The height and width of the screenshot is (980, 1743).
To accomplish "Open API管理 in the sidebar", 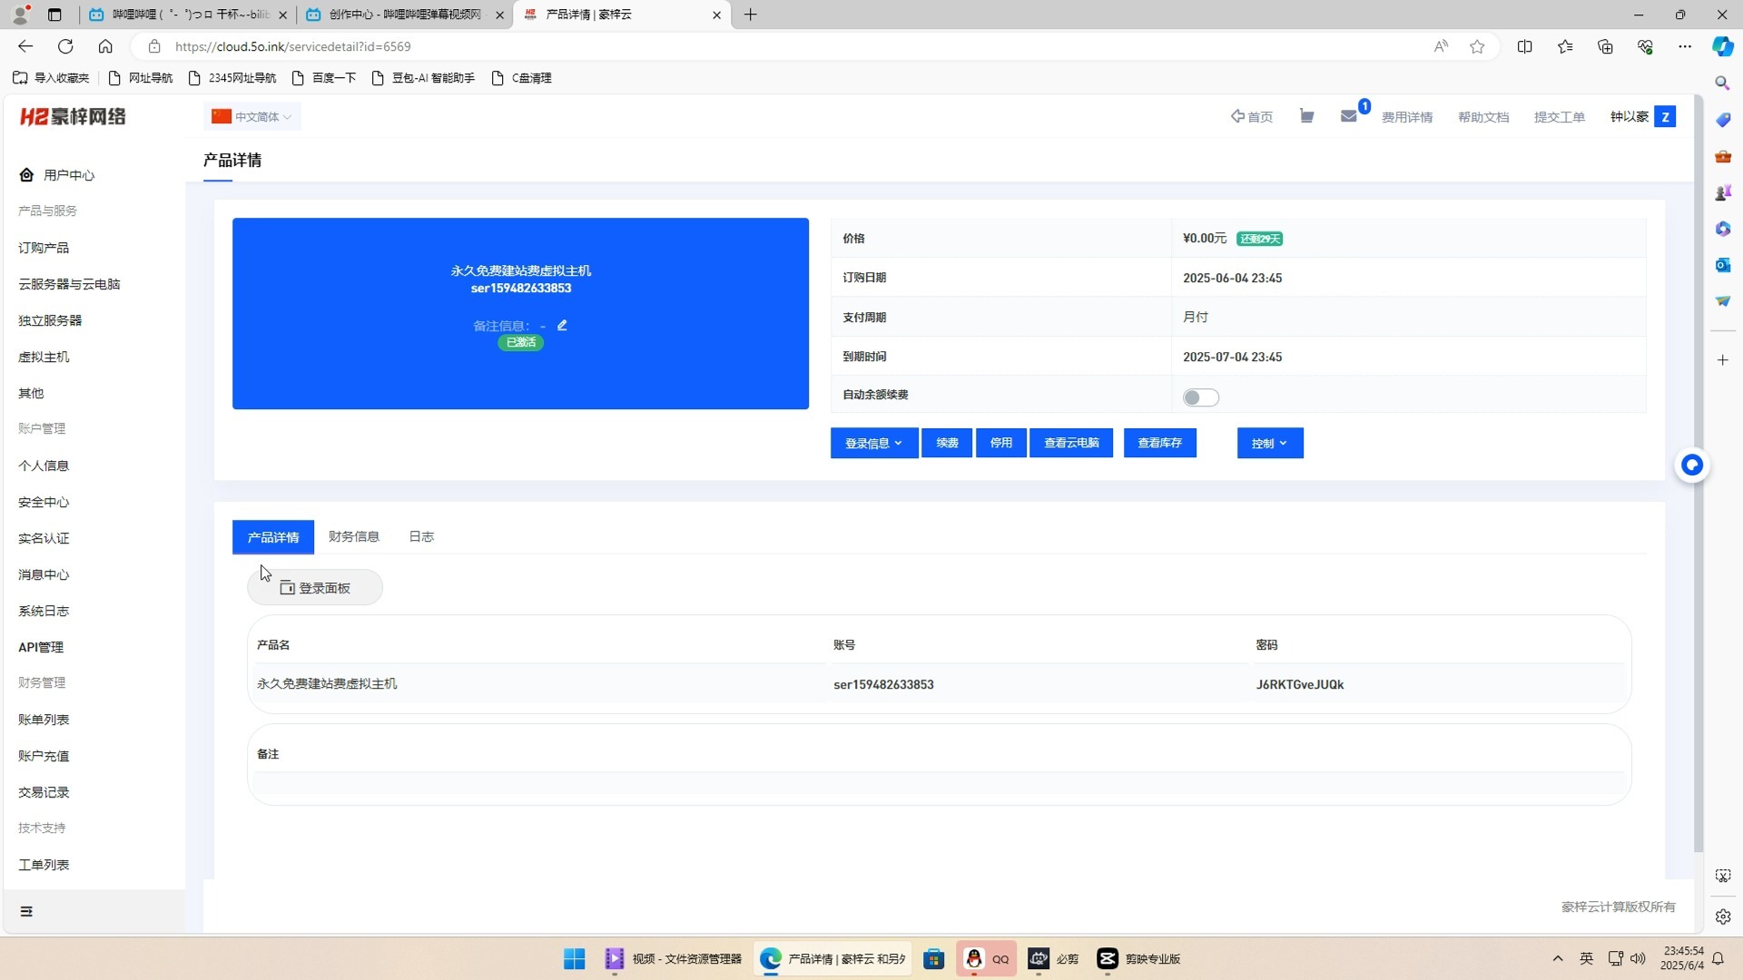I will tap(41, 647).
